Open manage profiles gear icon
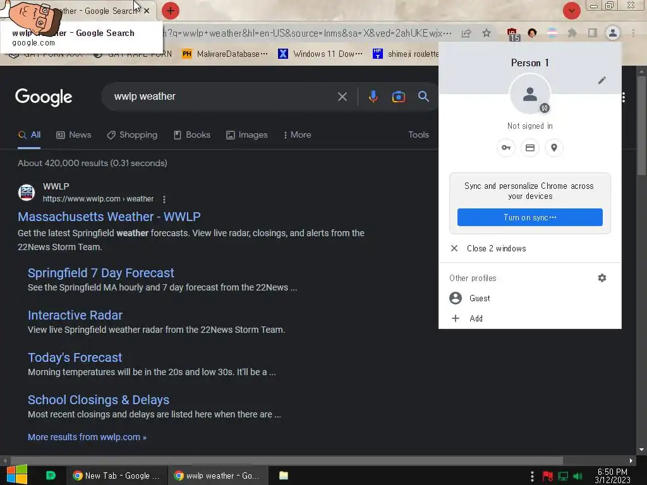Viewport: 647px width, 485px height. click(602, 278)
